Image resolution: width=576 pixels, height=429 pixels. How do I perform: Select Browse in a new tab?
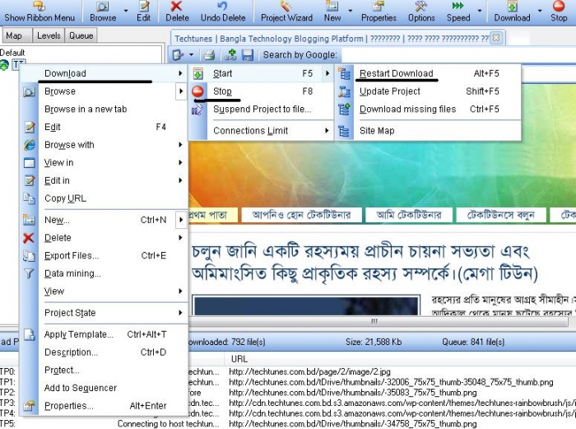(x=104, y=110)
